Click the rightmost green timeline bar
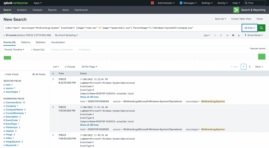 click(261, 57)
